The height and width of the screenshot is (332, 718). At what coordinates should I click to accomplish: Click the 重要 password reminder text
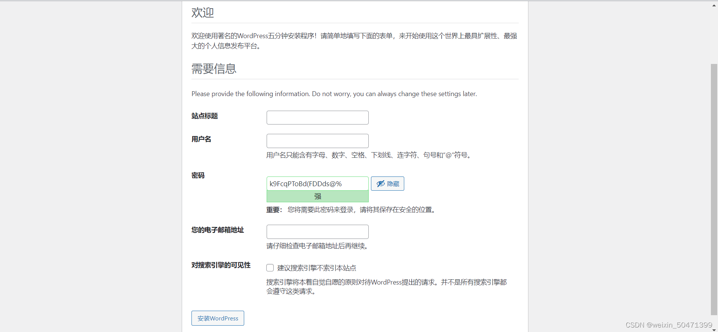click(352, 210)
